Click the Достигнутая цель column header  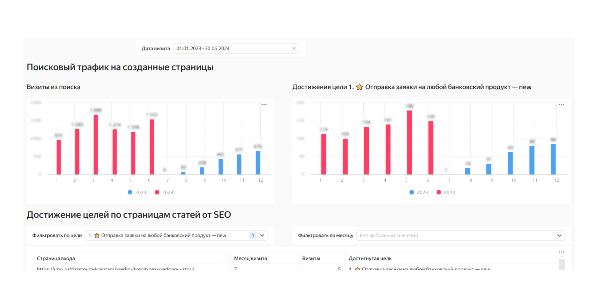(370, 258)
